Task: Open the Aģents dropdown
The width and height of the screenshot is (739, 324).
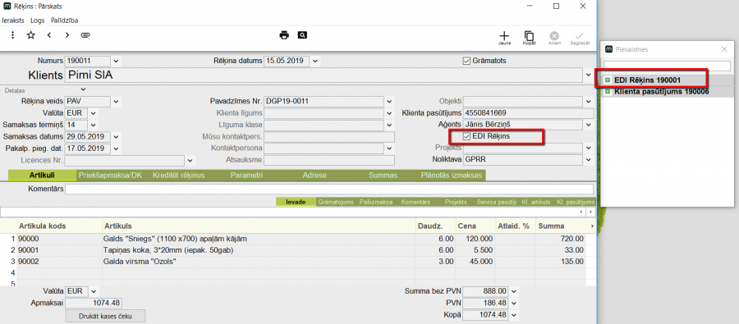Action: (588, 125)
